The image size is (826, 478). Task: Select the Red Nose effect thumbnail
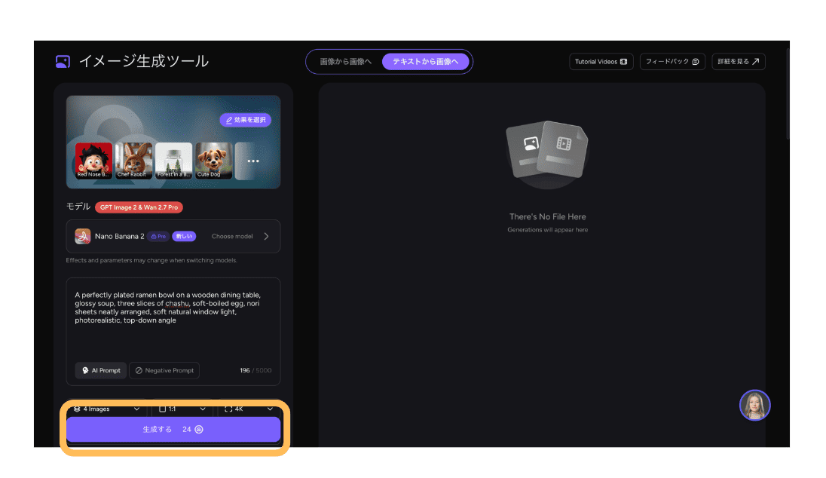(x=93, y=161)
